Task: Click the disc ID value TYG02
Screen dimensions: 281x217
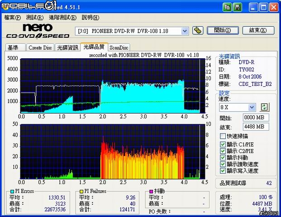Action: point(247,70)
